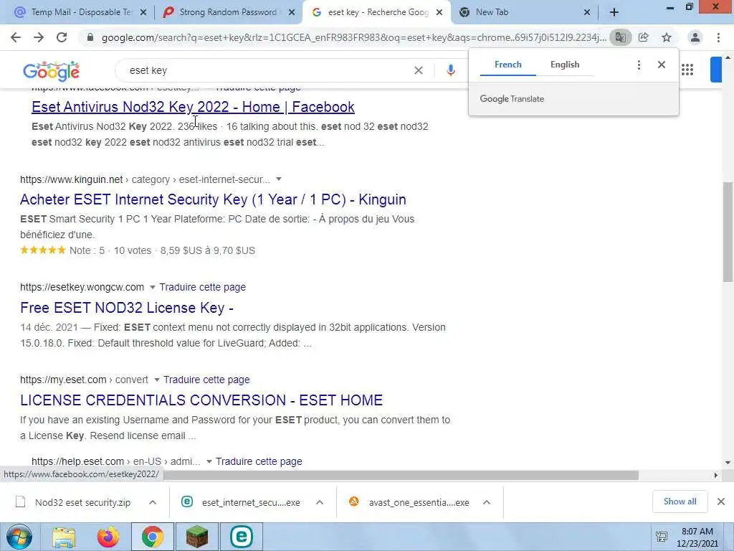Expand options for eset_internet_secu exe download

pyautogui.click(x=320, y=502)
